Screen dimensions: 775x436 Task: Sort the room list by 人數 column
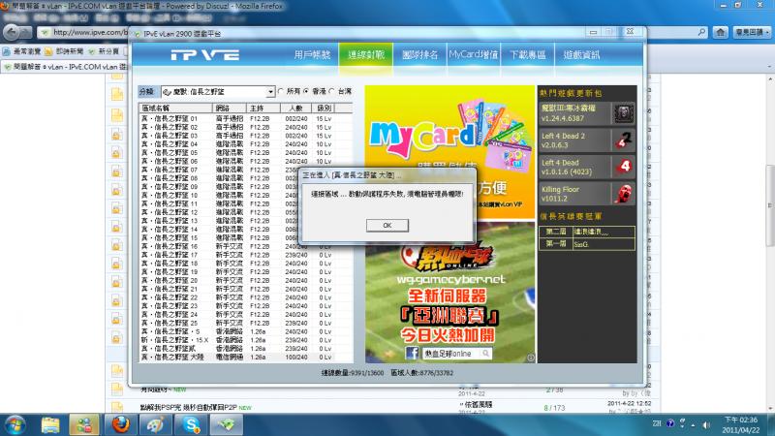coord(295,108)
